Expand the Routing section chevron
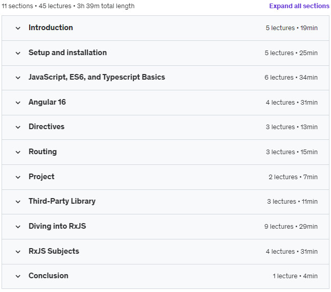 click(x=18, y=152)
